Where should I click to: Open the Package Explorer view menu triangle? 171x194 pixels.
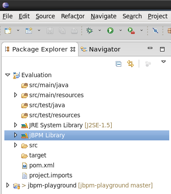tap(164, 62)
